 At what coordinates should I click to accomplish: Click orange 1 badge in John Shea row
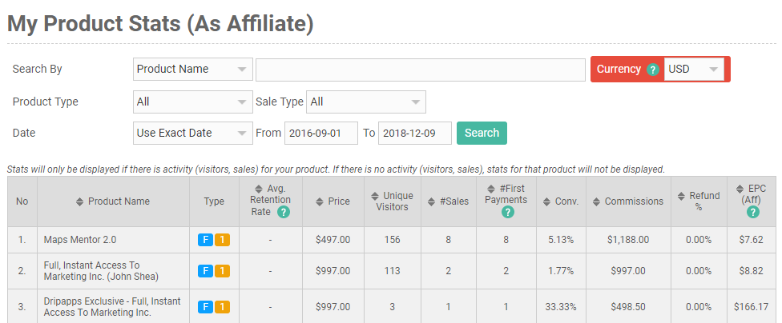pyautogui.click(x=223, y=271)
